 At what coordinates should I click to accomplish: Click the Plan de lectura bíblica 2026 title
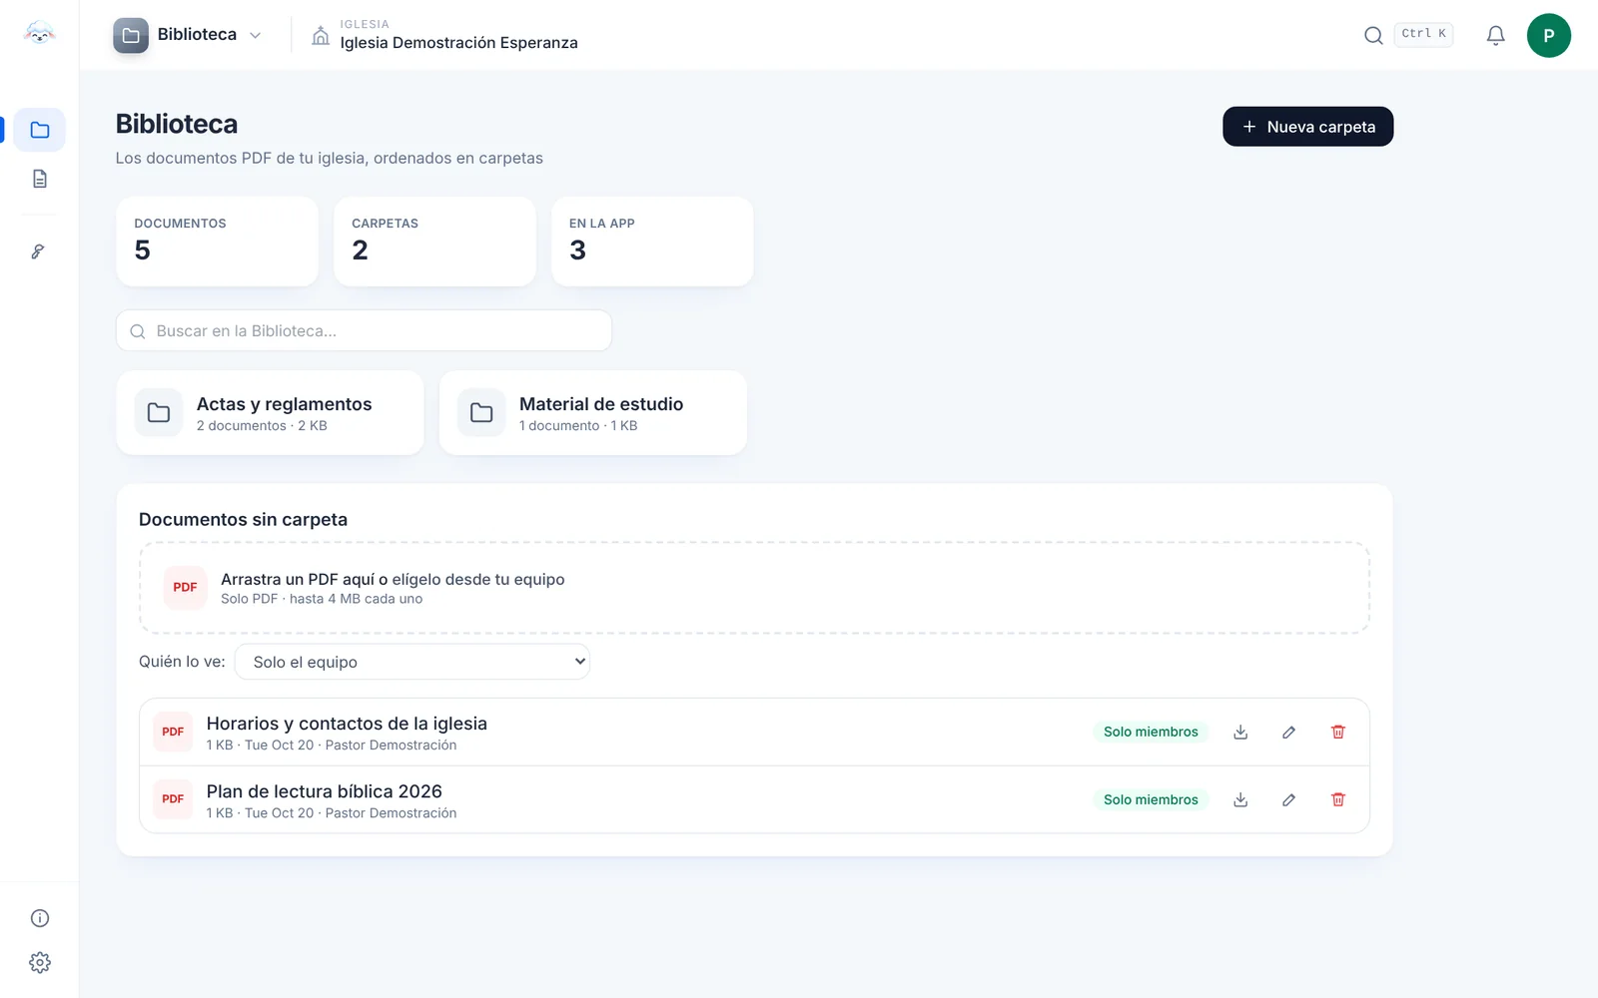point(324,791)
